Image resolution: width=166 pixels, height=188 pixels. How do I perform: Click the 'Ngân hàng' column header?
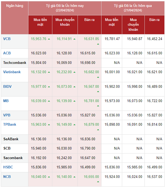click(x=15, y=6)
